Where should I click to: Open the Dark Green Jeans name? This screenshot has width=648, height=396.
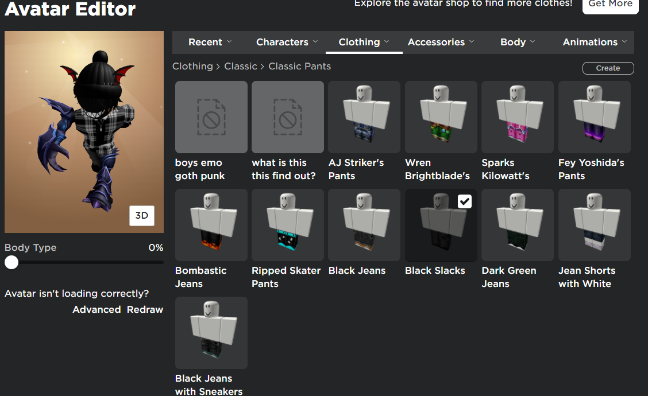coord(509,277)
